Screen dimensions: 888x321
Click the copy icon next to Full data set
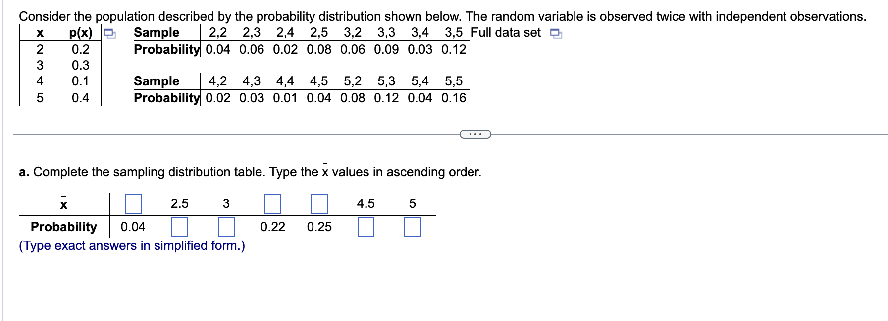point(556,34)
